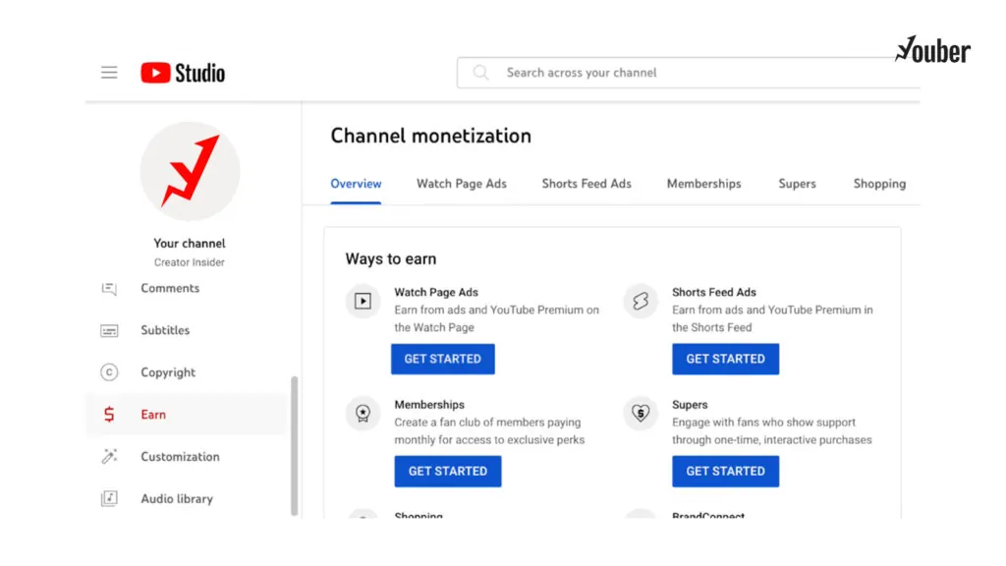Click the Subtitles sidebar icon
Viewport: 1006px width, 566px height.
pos(109,330)
